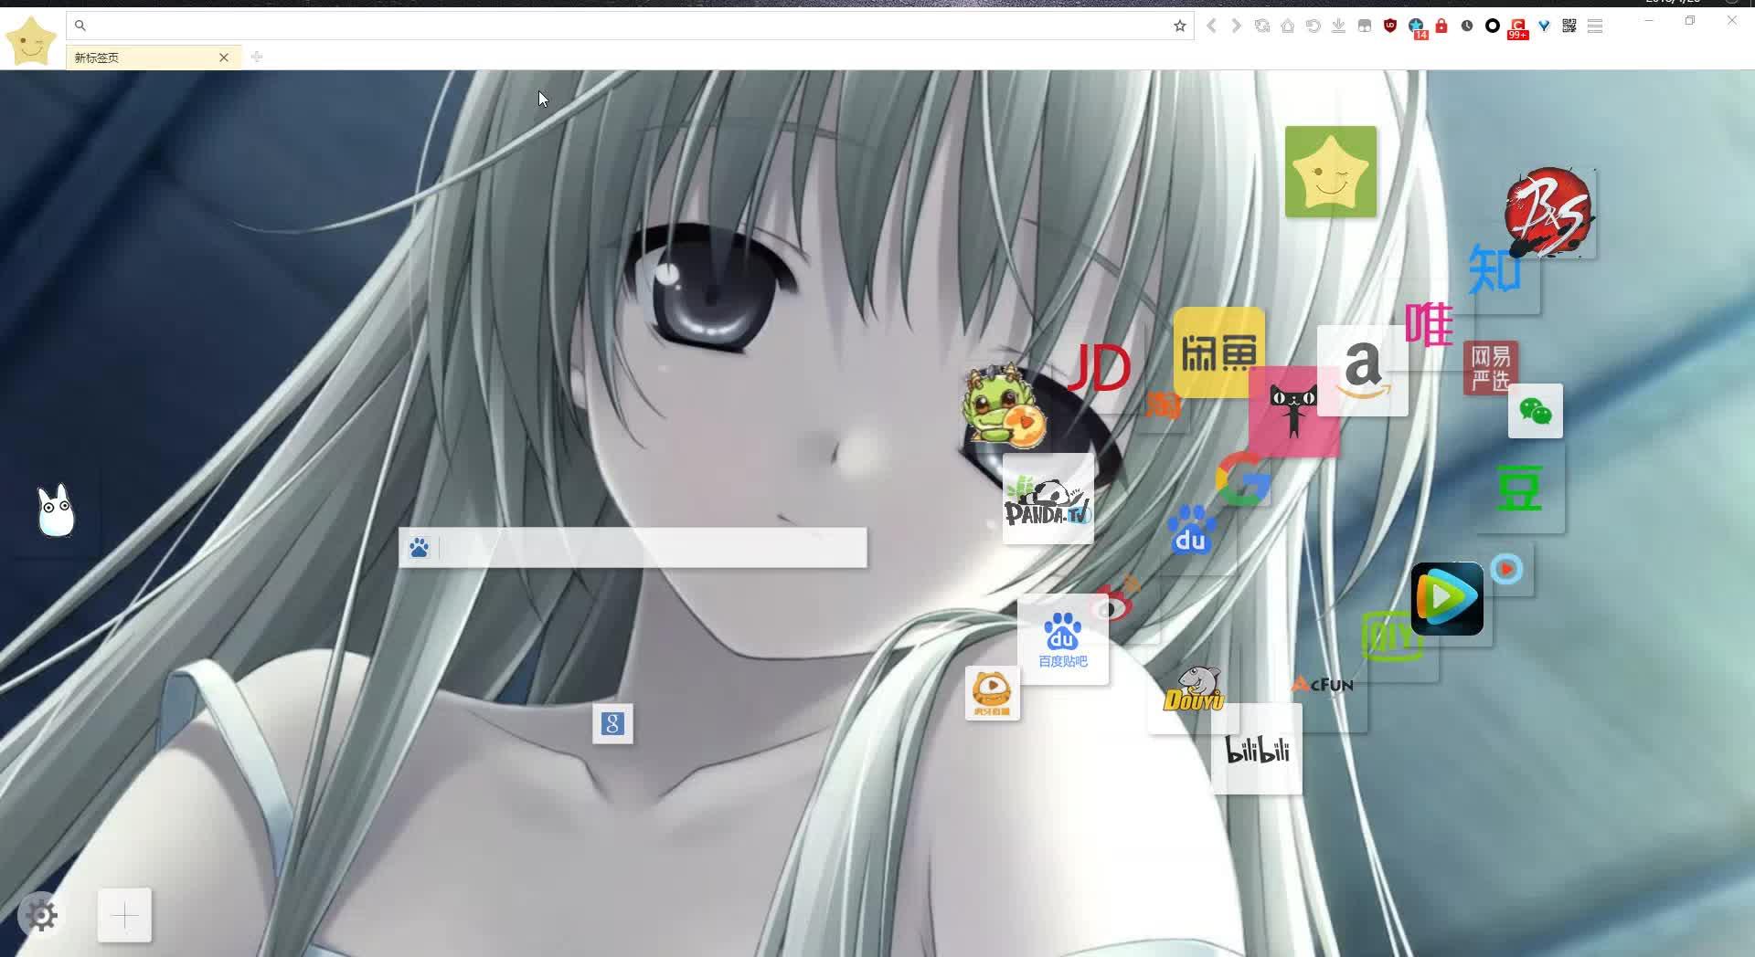Viewport: 1755px width, 957px height.
Task: Open the green dragon shortcut icon
Action: pyautogui.click(x=1004, y=406)
